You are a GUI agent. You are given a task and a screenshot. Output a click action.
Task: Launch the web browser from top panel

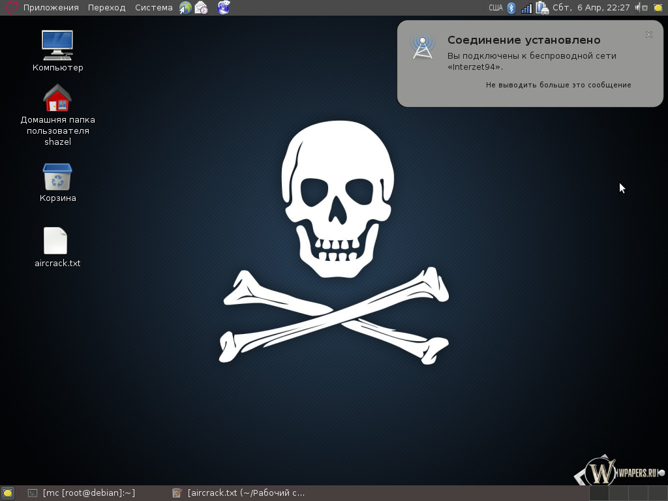point(185,8)
